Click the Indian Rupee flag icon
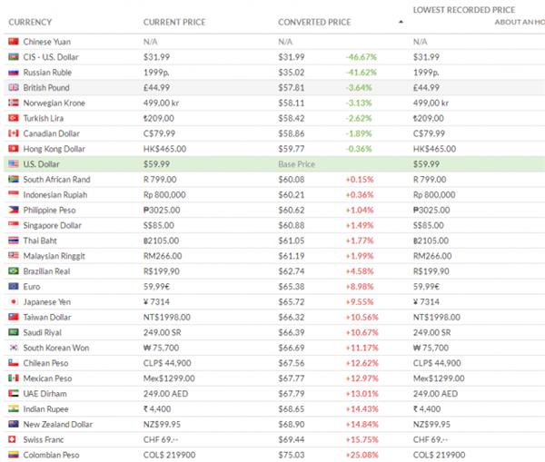This screenshot has width=545, height=462. click(13, 408)
